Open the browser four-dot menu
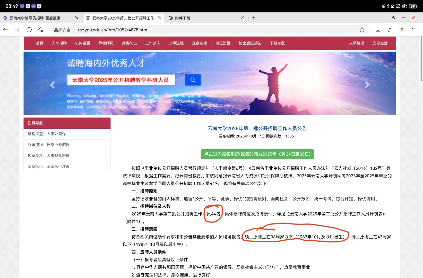423x278 pixels. (x=414, y=30)
